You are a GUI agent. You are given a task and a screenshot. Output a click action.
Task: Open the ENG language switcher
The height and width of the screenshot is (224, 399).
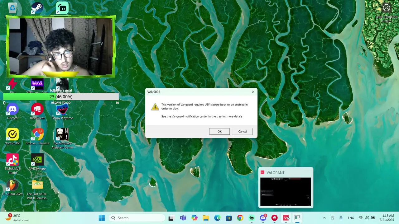(351, 218)
